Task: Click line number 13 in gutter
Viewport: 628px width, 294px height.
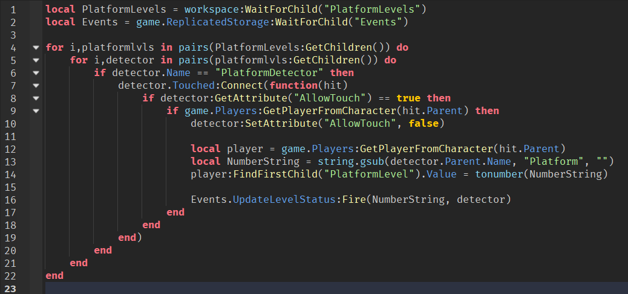Action: click(11, 161)
